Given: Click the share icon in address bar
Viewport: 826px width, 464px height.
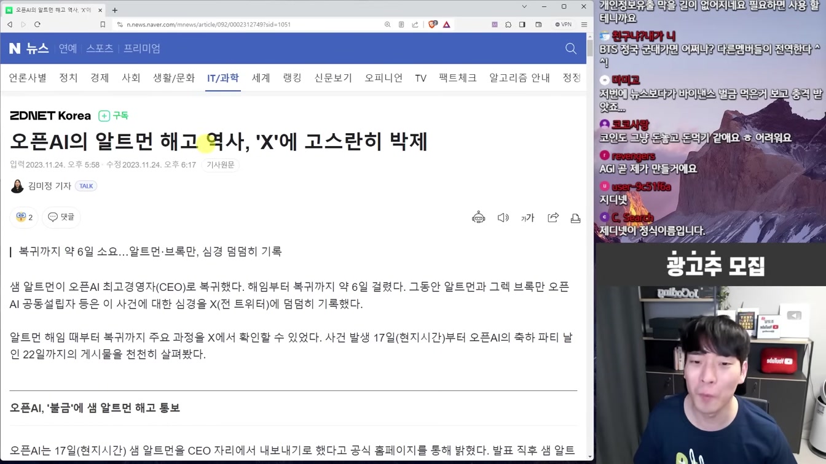Looking at the screenshot, I should [415, 25].
